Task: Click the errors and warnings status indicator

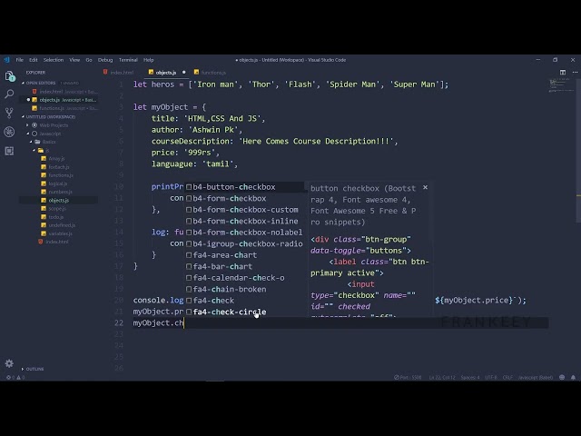Action: tap(15, 378)
